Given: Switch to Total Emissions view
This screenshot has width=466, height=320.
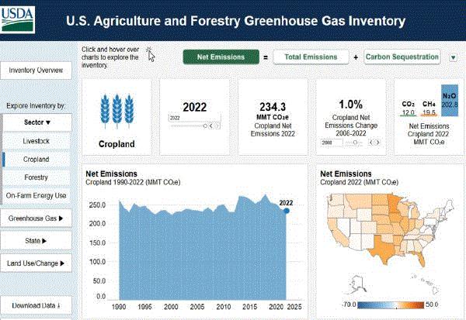Looking at the screenshot, I should [x=311, y=57].
